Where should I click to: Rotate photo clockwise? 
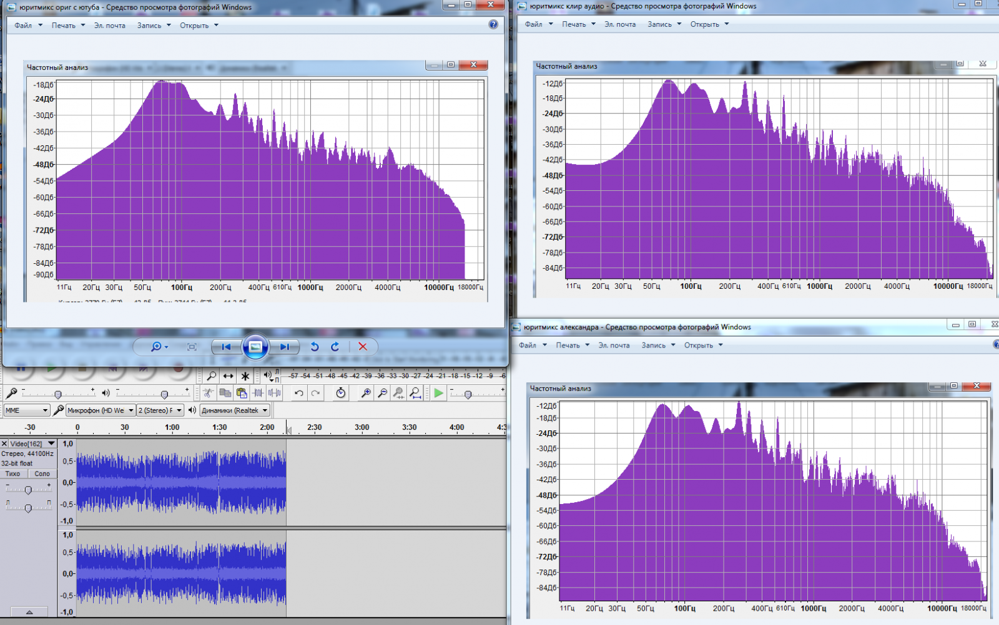point(335,347)
